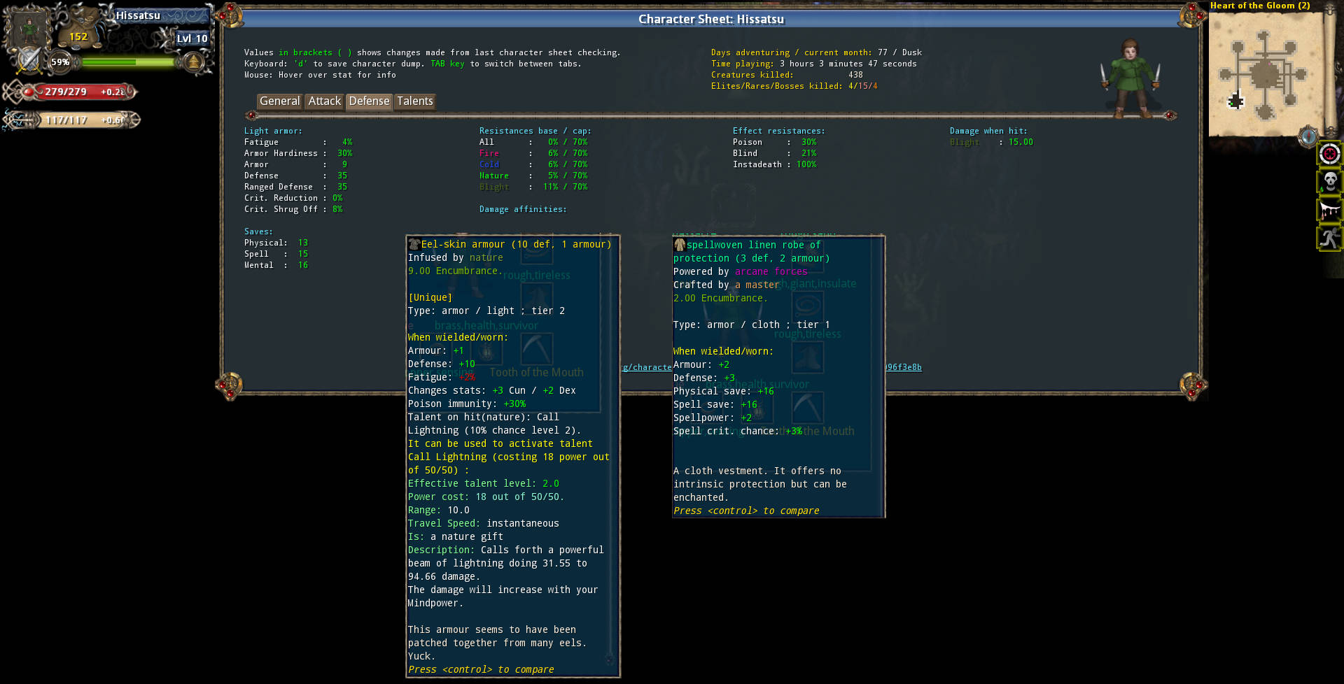
Task: Select the dripping fangs status effect icon
Action: coord(1329,210)
